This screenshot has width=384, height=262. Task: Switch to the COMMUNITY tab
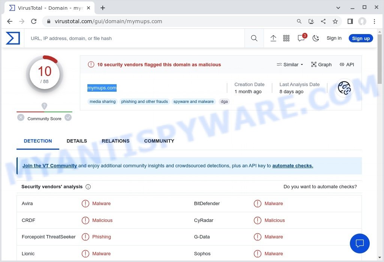coord(159,141)
